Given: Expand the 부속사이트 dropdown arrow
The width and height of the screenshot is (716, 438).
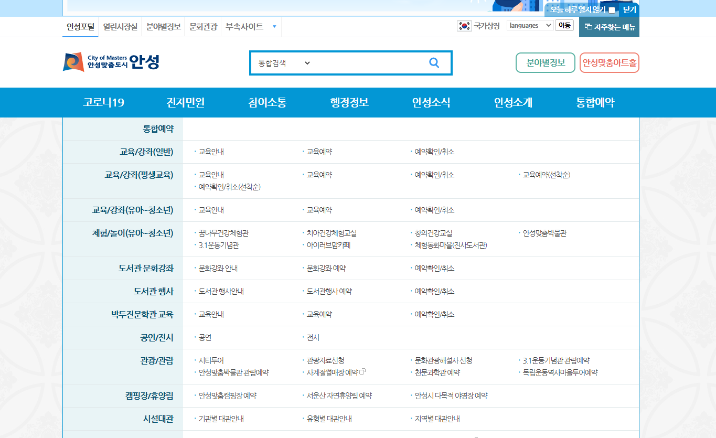Looking at the screenshot, I should 274,27.
